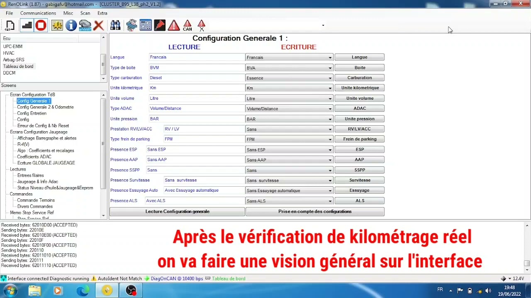Open the Extra menu
531x298 pixels.
click(x=102, y=13)
